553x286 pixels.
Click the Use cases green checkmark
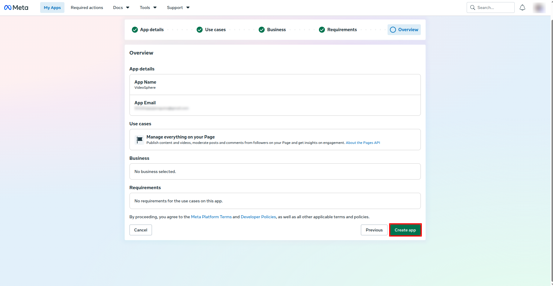coord(200,30)
